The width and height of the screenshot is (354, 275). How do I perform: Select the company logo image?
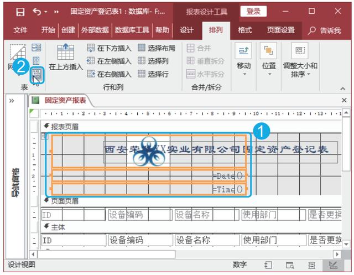point(148,152)
